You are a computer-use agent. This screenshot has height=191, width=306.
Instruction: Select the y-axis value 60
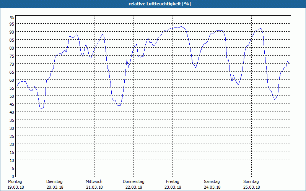12,80
